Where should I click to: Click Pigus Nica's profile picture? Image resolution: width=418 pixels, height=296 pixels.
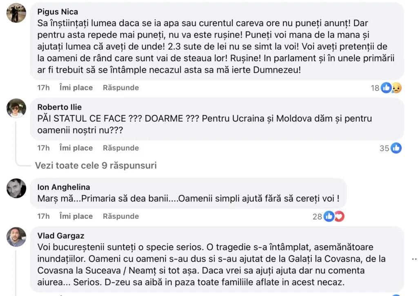tap(16, 13)
